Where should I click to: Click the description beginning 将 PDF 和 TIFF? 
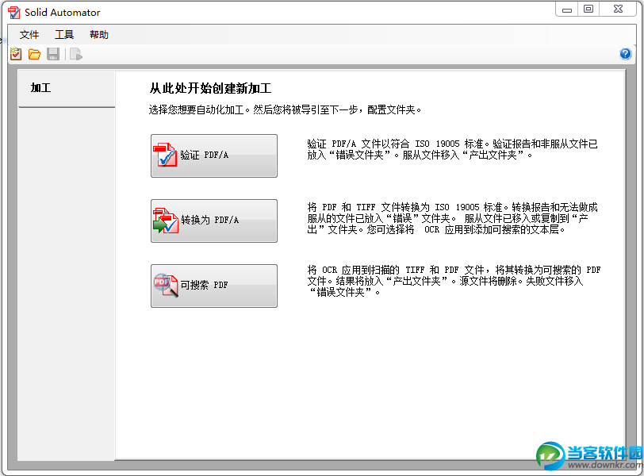click(x=452, y=218)
